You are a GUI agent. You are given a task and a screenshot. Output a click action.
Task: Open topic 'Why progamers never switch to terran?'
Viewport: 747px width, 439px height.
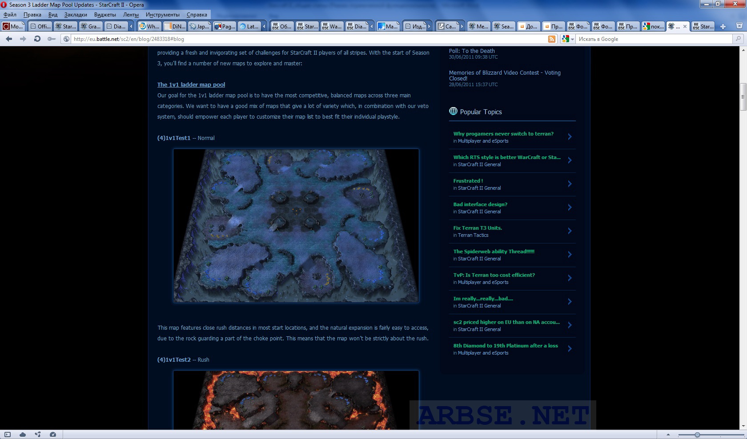503,134
